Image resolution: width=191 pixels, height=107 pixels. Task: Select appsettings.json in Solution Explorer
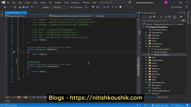coord(158,83)
